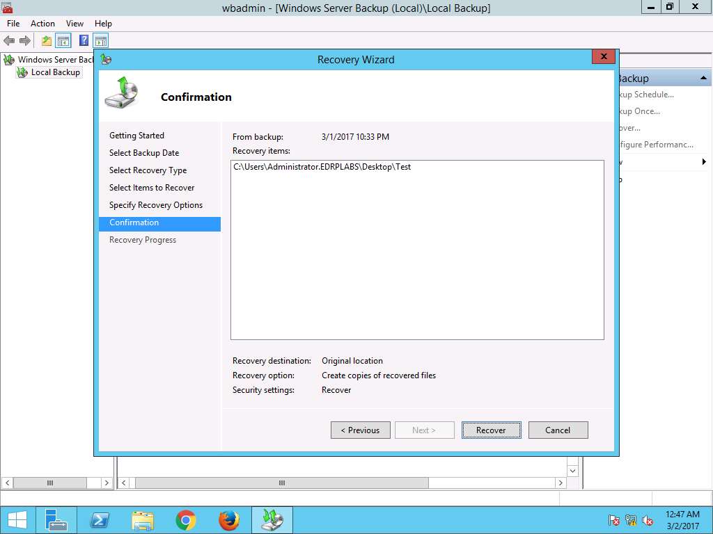Image resolution: width=713 pixels, height=534 pixels.
Task: Click the Configure Performance action link
Action: [656, 145]
